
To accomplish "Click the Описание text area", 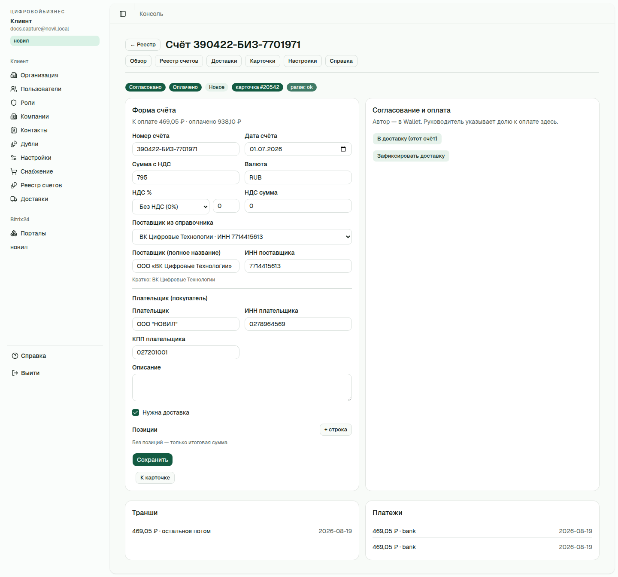I will point(242,388).
